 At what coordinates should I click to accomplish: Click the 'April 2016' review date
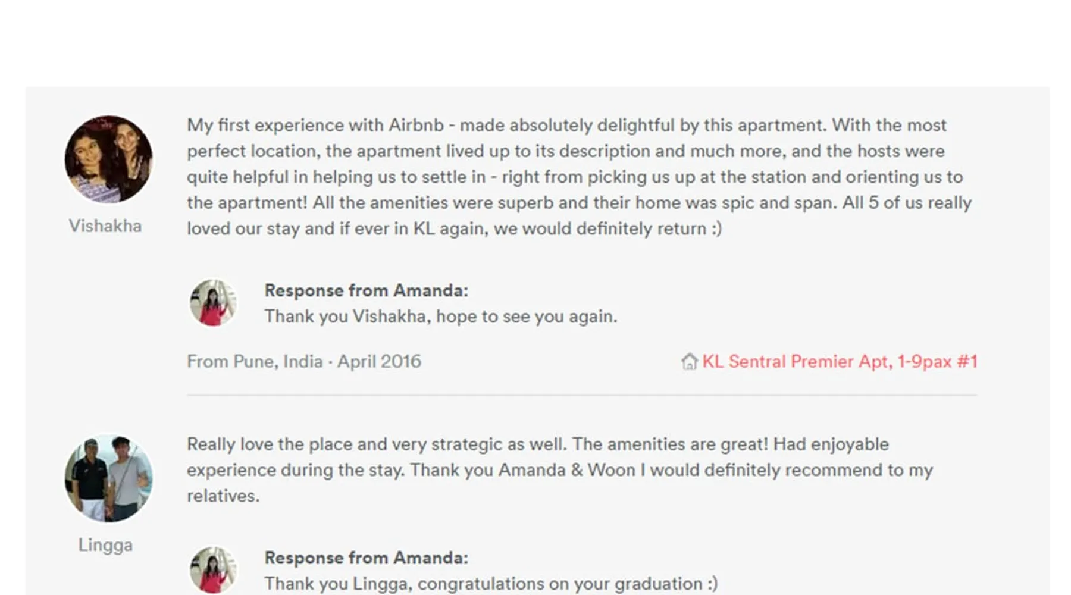380,362
